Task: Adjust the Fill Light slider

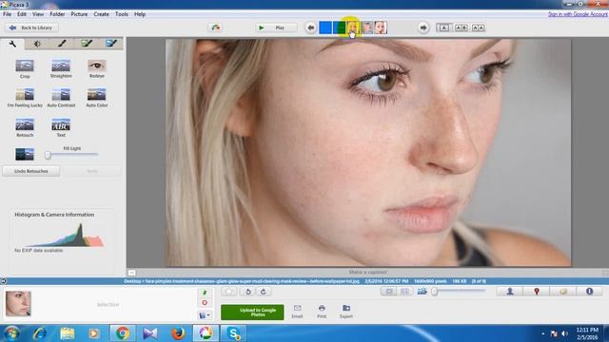Action: (48, 155)
